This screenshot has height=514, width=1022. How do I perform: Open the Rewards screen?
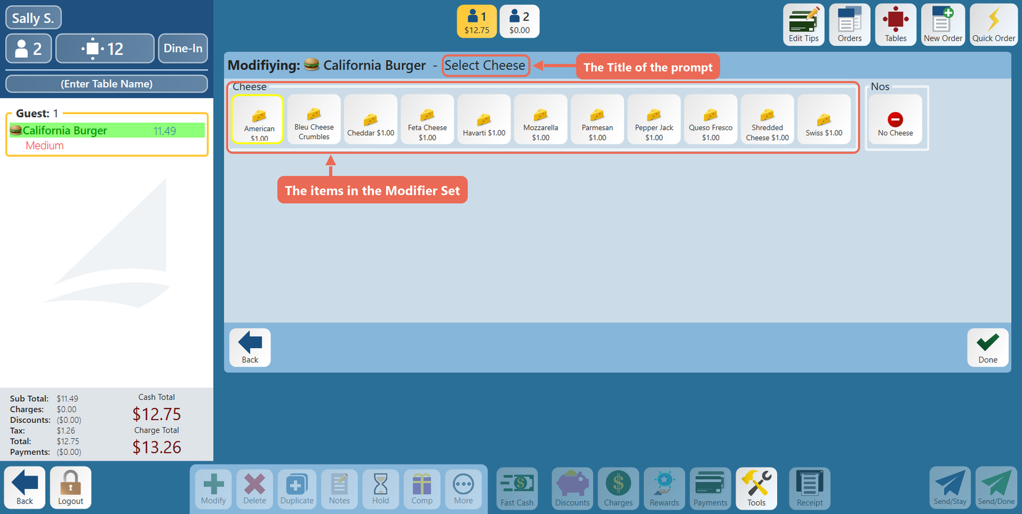pos(664,489)
